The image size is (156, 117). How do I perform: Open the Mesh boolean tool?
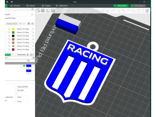[103, 10]
